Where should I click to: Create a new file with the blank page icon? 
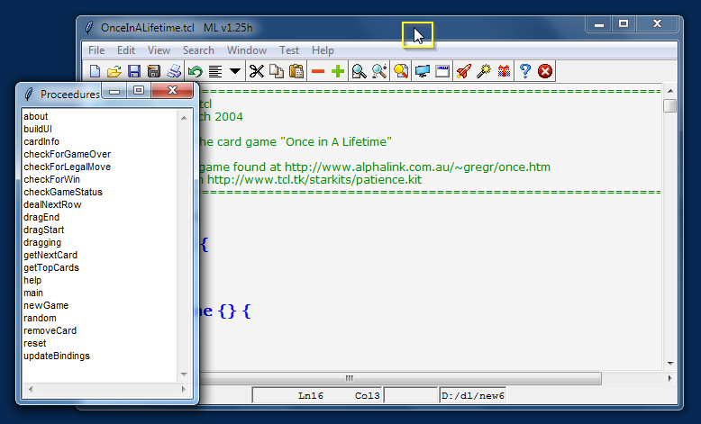pos(96,71)
